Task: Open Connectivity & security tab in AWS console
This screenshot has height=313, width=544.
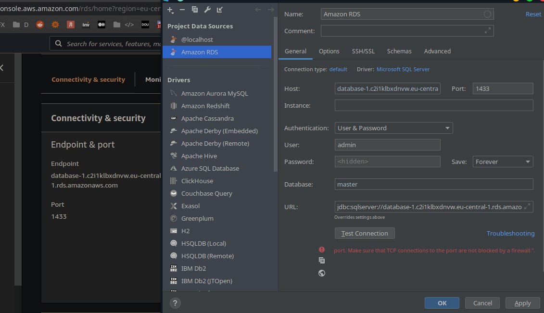Action: pos(88,79)
